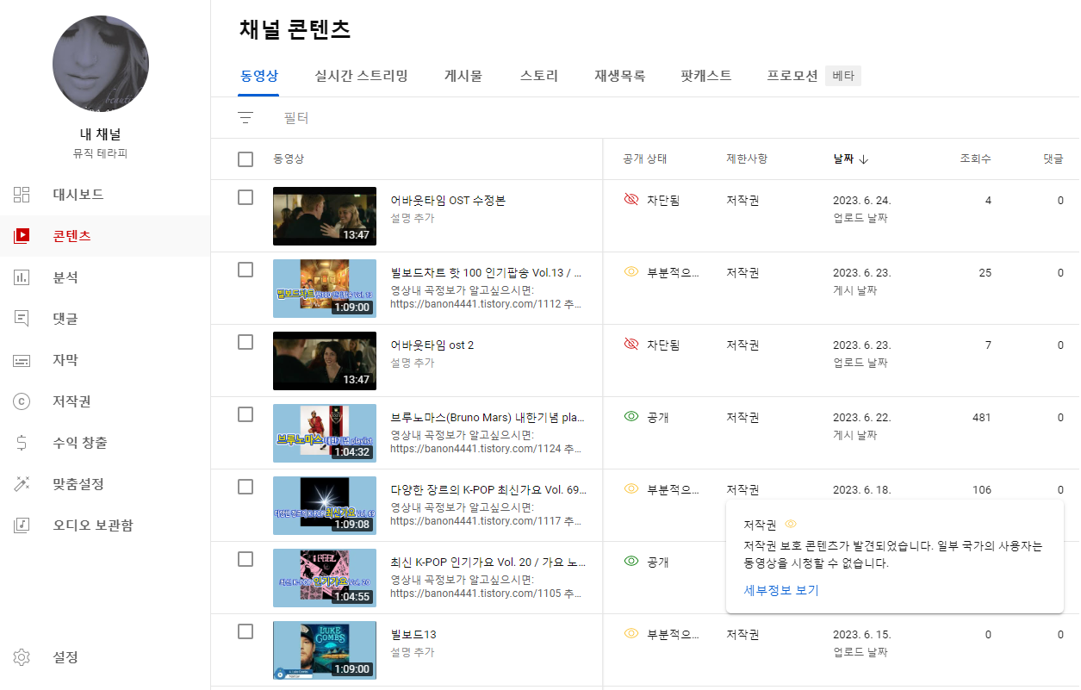Click the 공개 상태 column header
The width and height of the screenshot is (1081, 690).
click(645, 159)
